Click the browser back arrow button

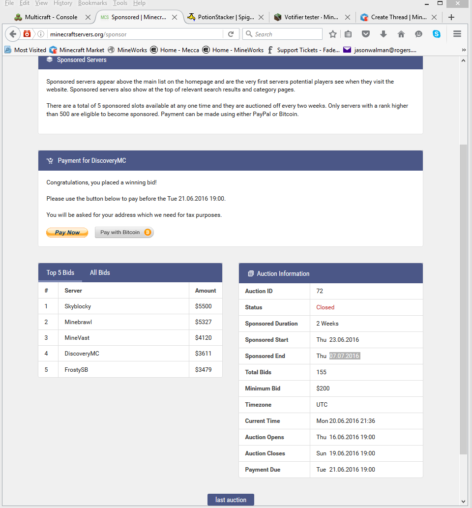coord(13,34)
